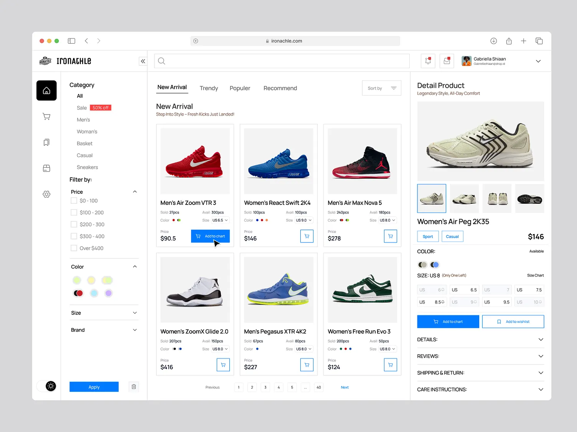Check the $200 - 300 price filter
The height and width of the screenshot is (432, 577).
click(74, 224)
